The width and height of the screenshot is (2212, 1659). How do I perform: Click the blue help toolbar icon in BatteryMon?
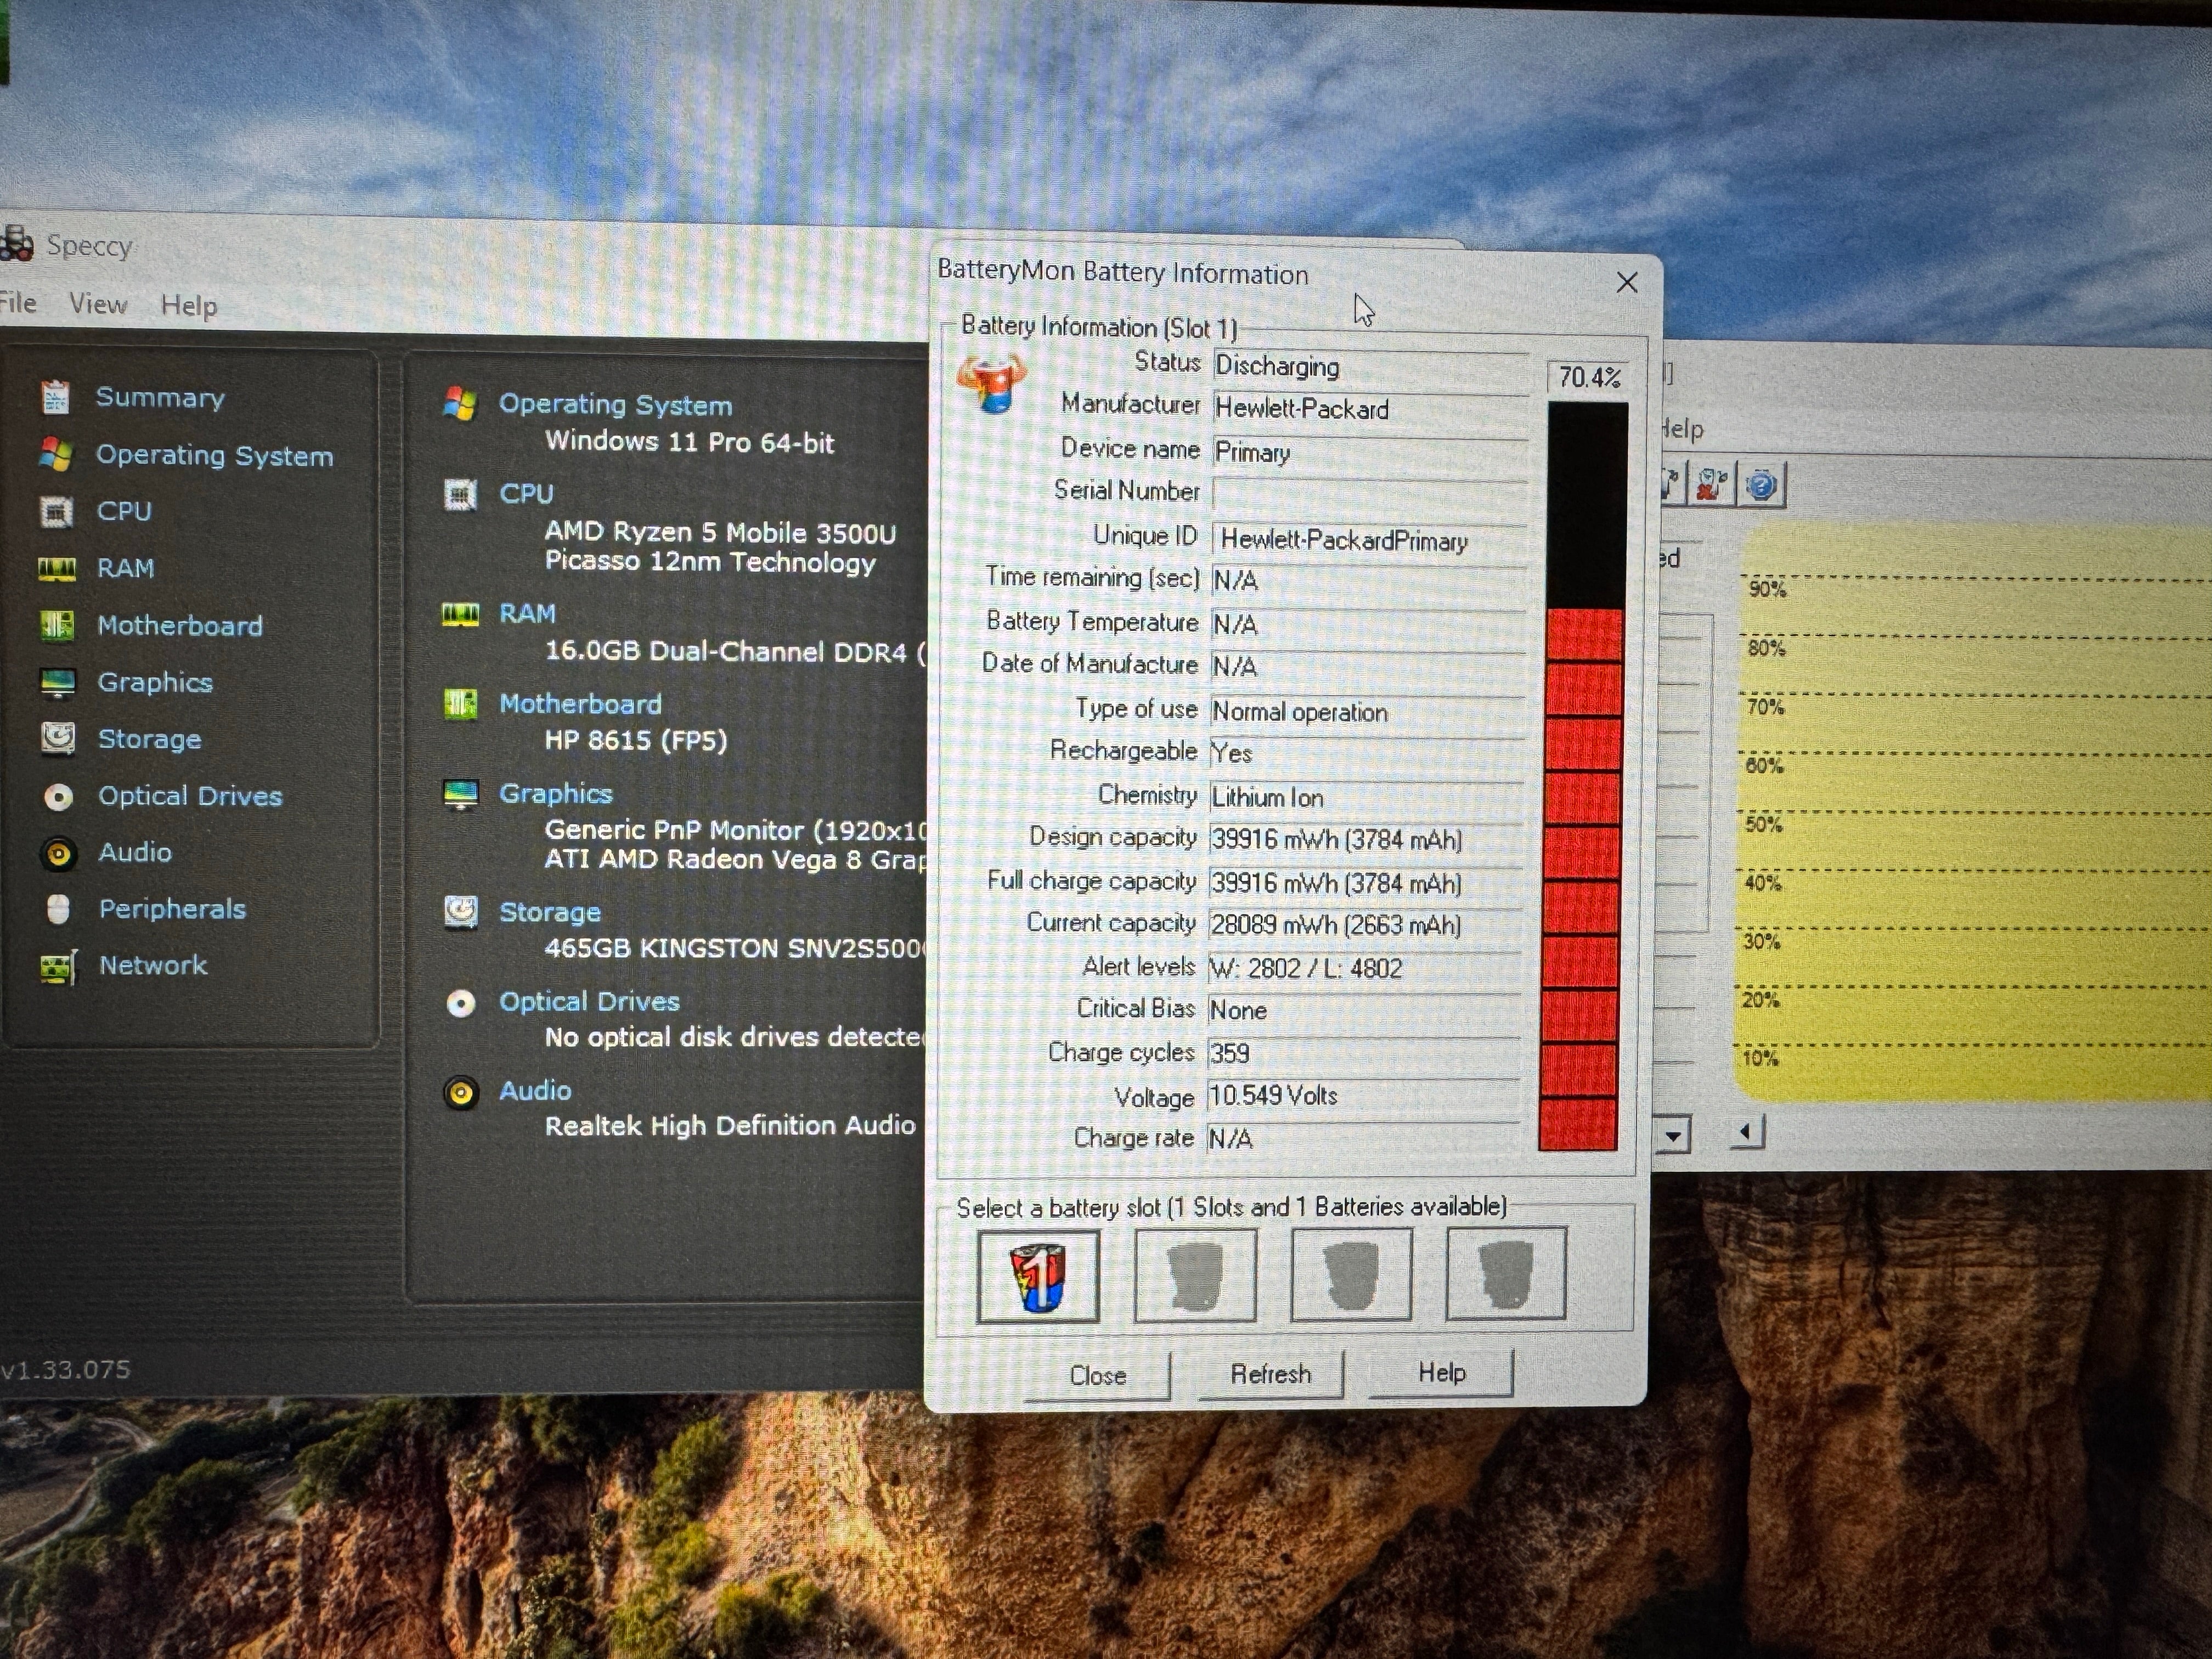tap(1761, 486)
